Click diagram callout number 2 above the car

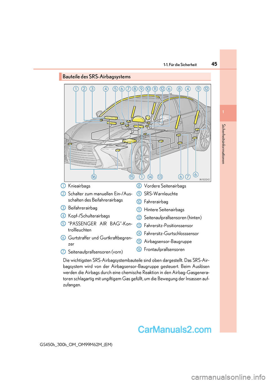[x=84, y=89]
